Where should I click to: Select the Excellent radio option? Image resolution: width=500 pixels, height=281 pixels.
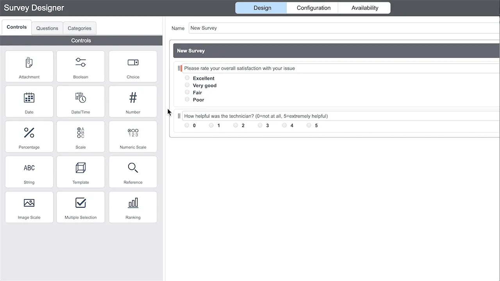(187, 78)
